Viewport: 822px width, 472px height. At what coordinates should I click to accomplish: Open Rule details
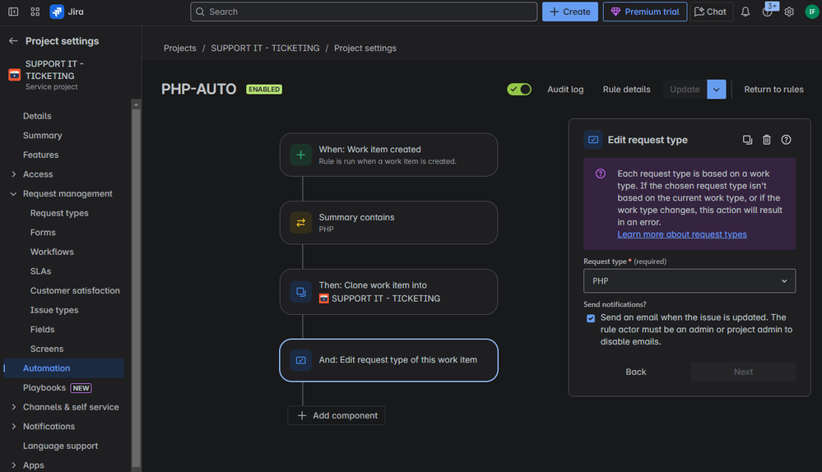click(626, 90)
